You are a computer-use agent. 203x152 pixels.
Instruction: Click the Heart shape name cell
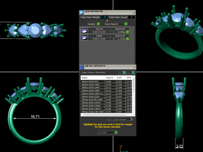[x=99, y=36]
